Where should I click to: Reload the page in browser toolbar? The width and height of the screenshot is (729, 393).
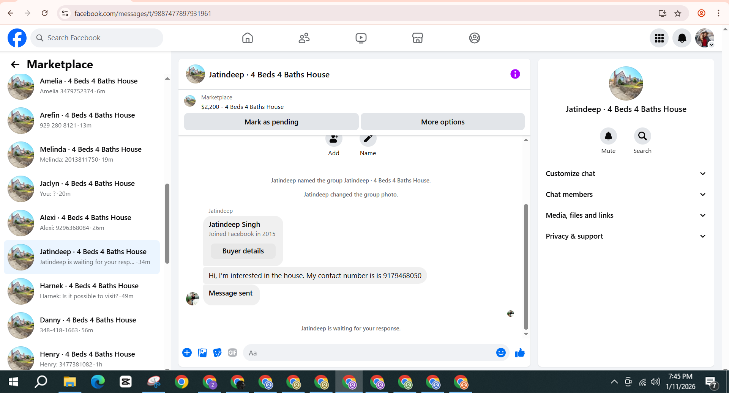pos(45,13)
